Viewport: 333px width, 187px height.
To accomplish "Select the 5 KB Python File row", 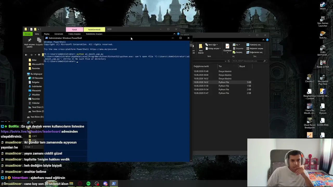I will [222, 82].
